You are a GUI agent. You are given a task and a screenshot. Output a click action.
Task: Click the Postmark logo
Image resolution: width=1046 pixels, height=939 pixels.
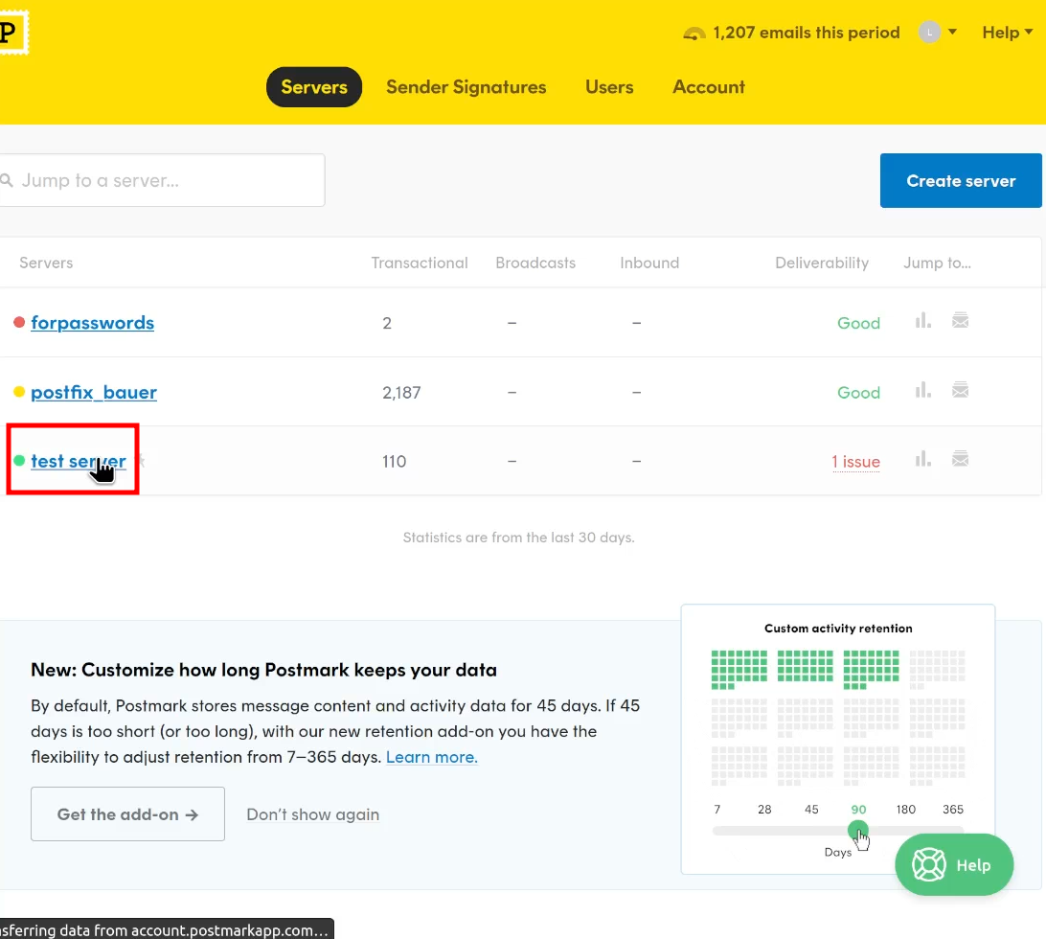click(x=12, y=32)
